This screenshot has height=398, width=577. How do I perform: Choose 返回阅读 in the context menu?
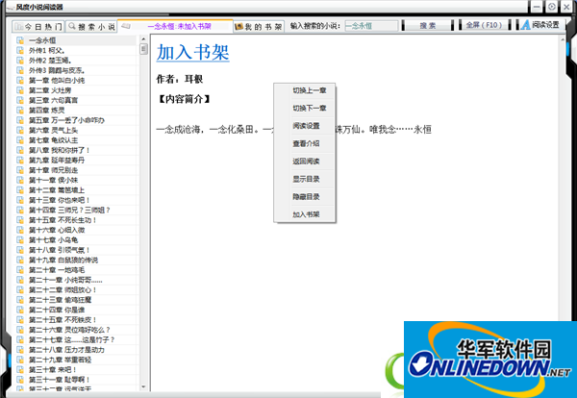pos(305,162)
